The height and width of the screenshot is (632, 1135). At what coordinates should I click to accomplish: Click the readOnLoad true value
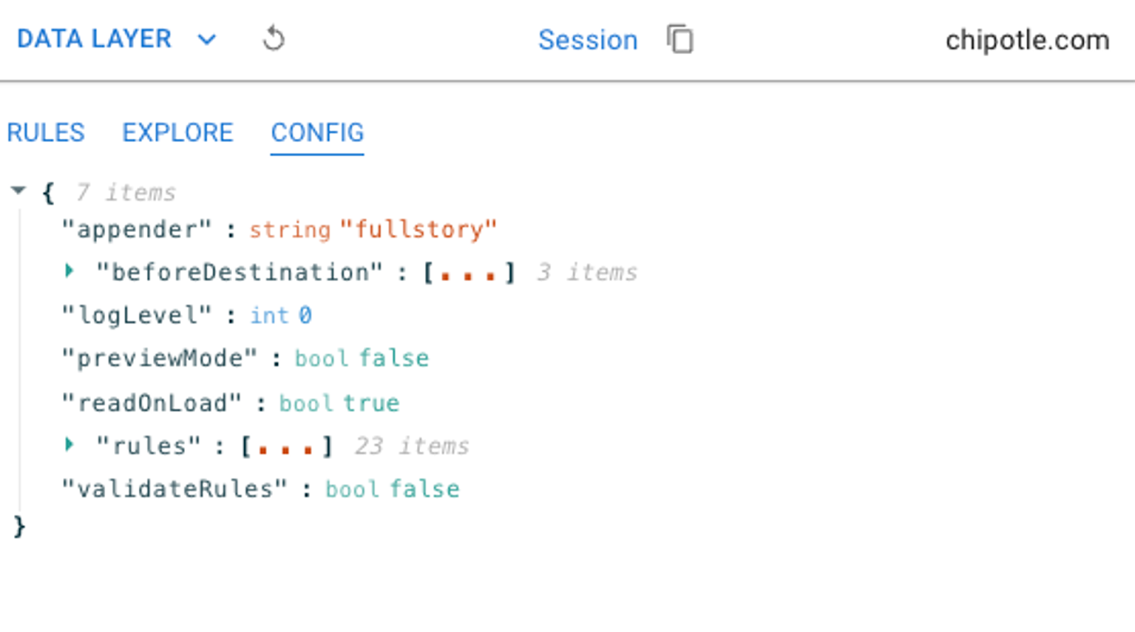coord(371,403)
